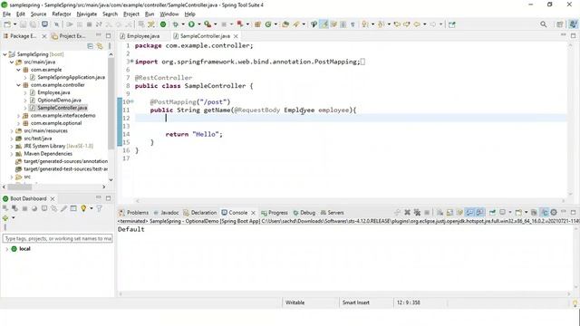Open the File menu
The height and width of the screenshot is (326, 580).
(6, 14)
